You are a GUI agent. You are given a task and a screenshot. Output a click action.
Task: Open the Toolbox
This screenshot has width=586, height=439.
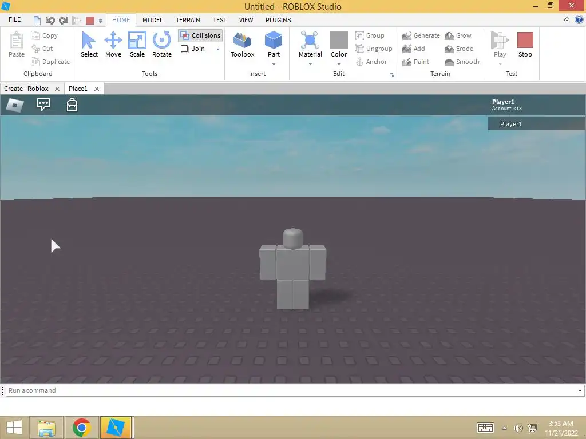242,45
